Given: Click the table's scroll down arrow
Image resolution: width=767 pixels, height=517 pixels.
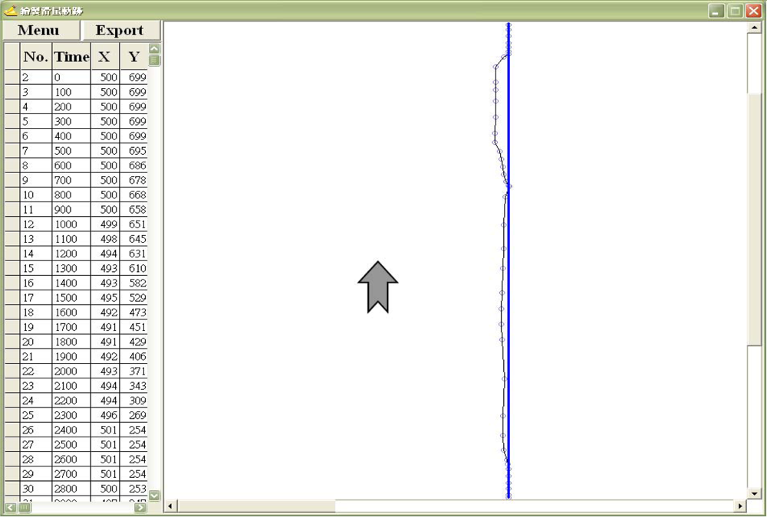Looking at the screenshot, I should (154, 495).
